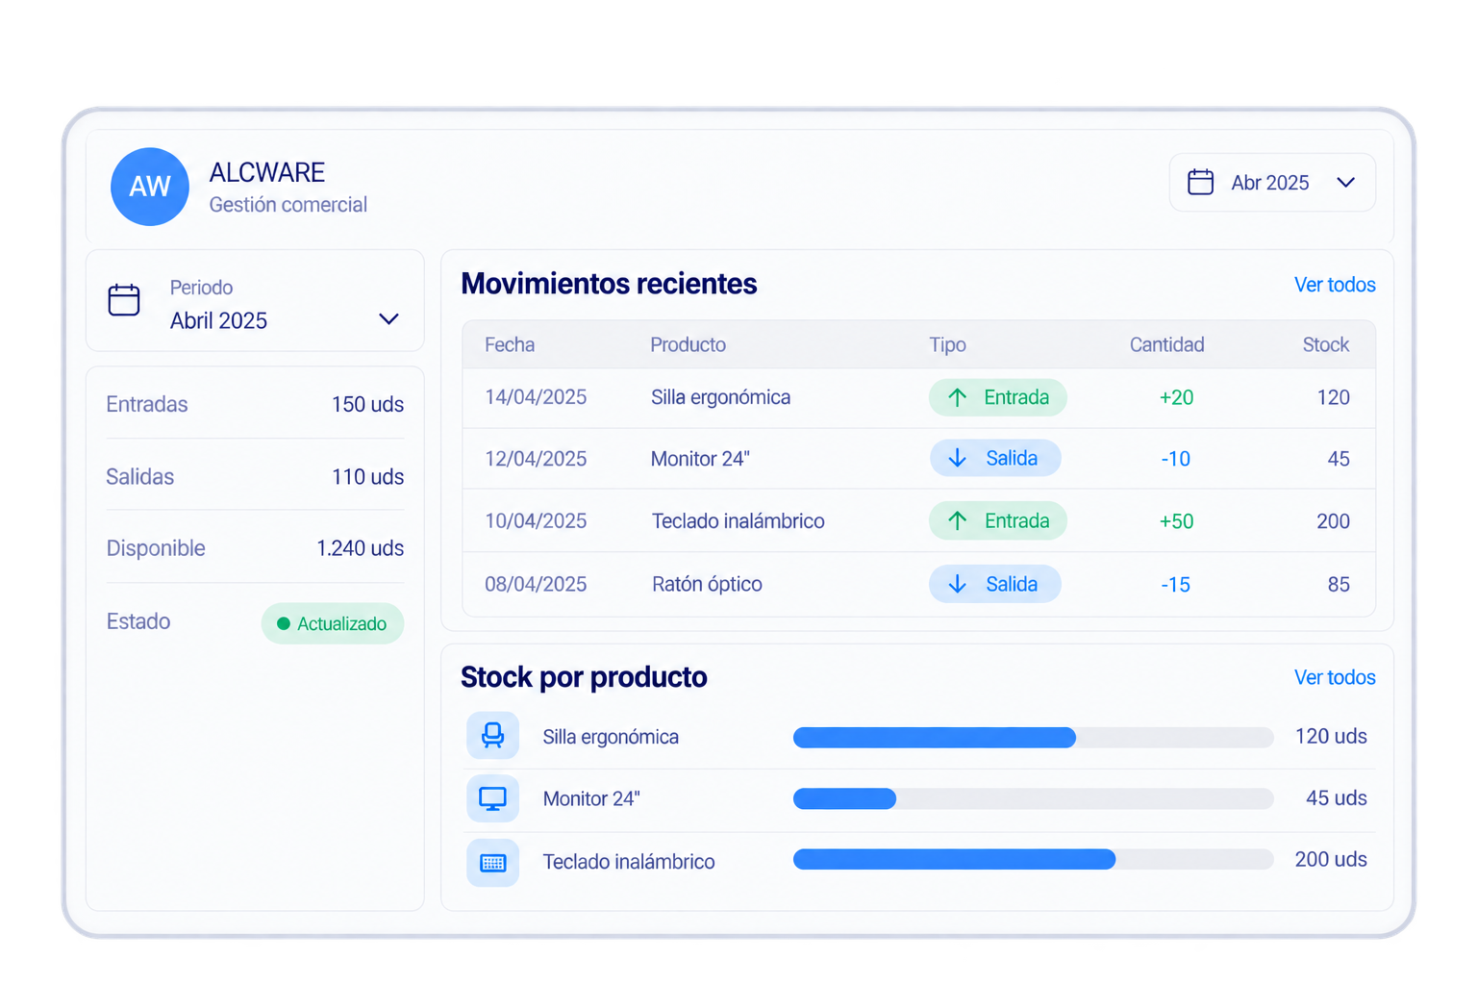1477x985 pixels.
Task: Expand the Periodo Abril 2025 selector chevron
Action: tap(388, 319)
